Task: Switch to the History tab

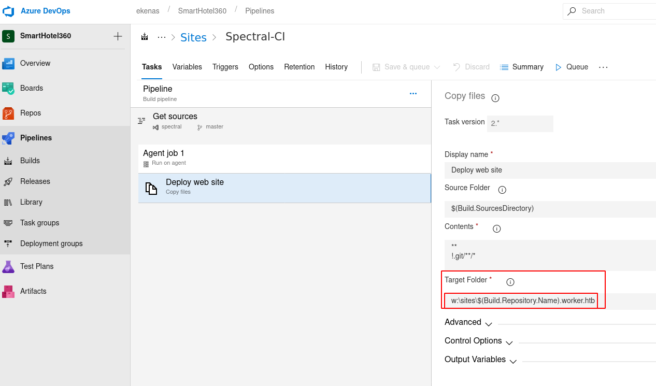Action: [336, 67]
